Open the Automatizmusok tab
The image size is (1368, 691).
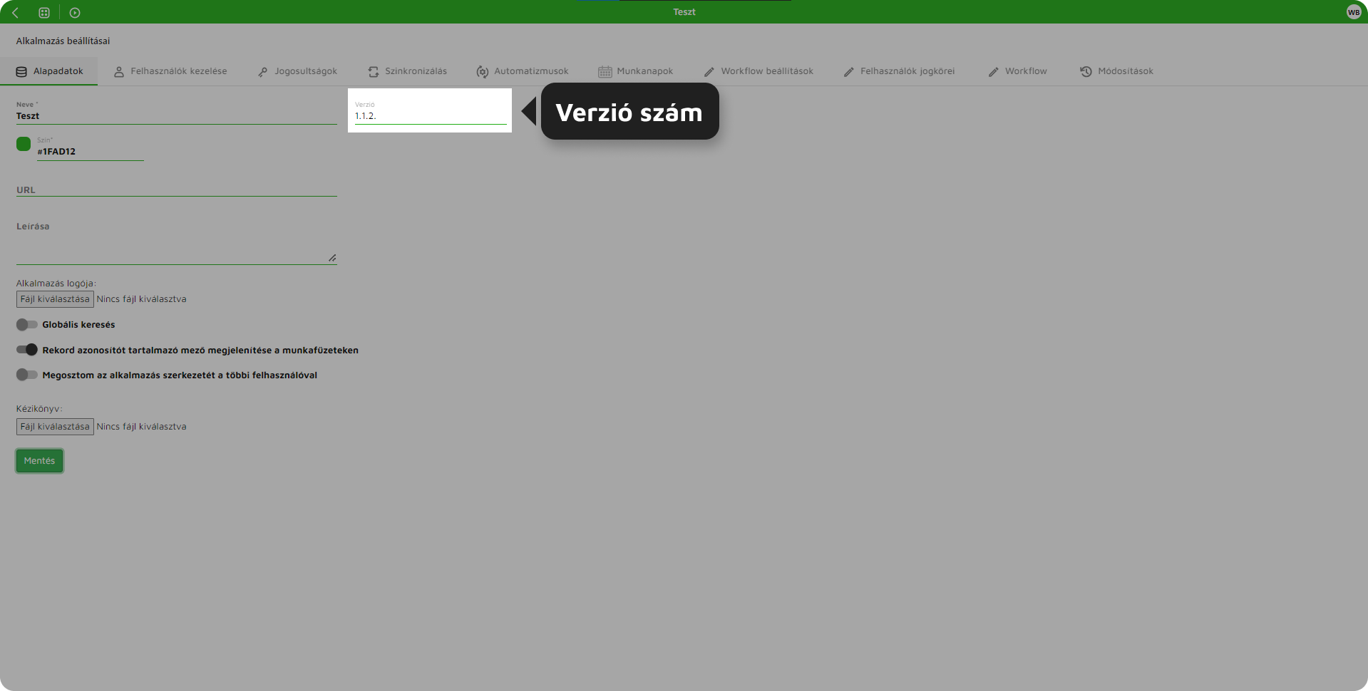click(x=523, y=71)
